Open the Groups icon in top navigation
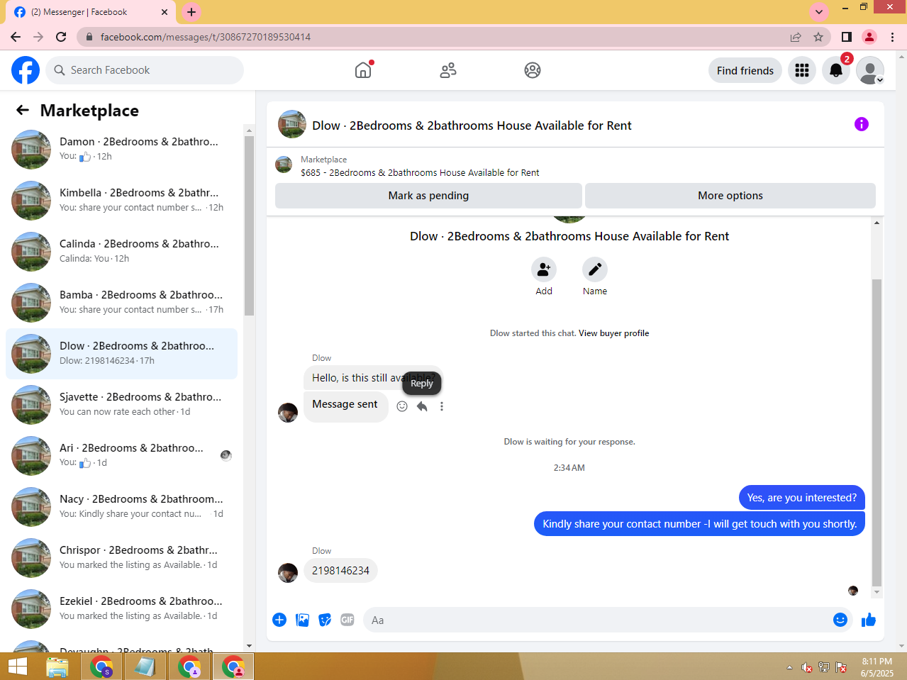The width and height of the screenshot is (907, 680). tap(533, 70)
